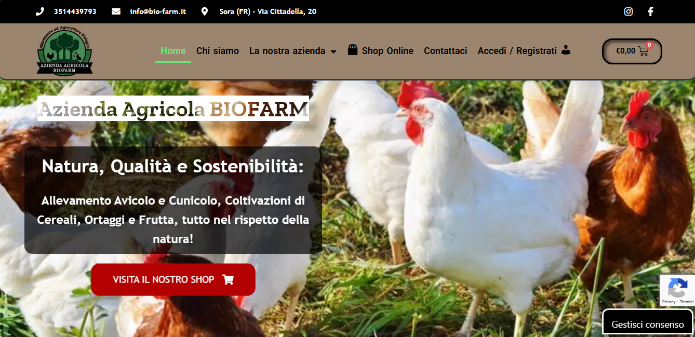
Task: Click the email envelope icon
Action: [116, 11]
